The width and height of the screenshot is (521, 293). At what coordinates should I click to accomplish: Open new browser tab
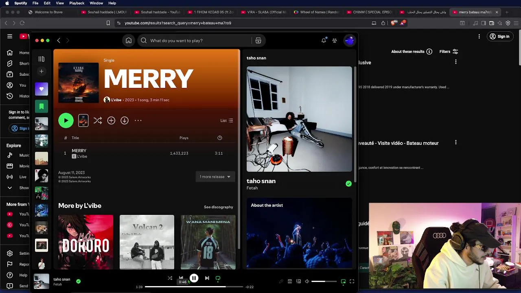click(507, 12)
